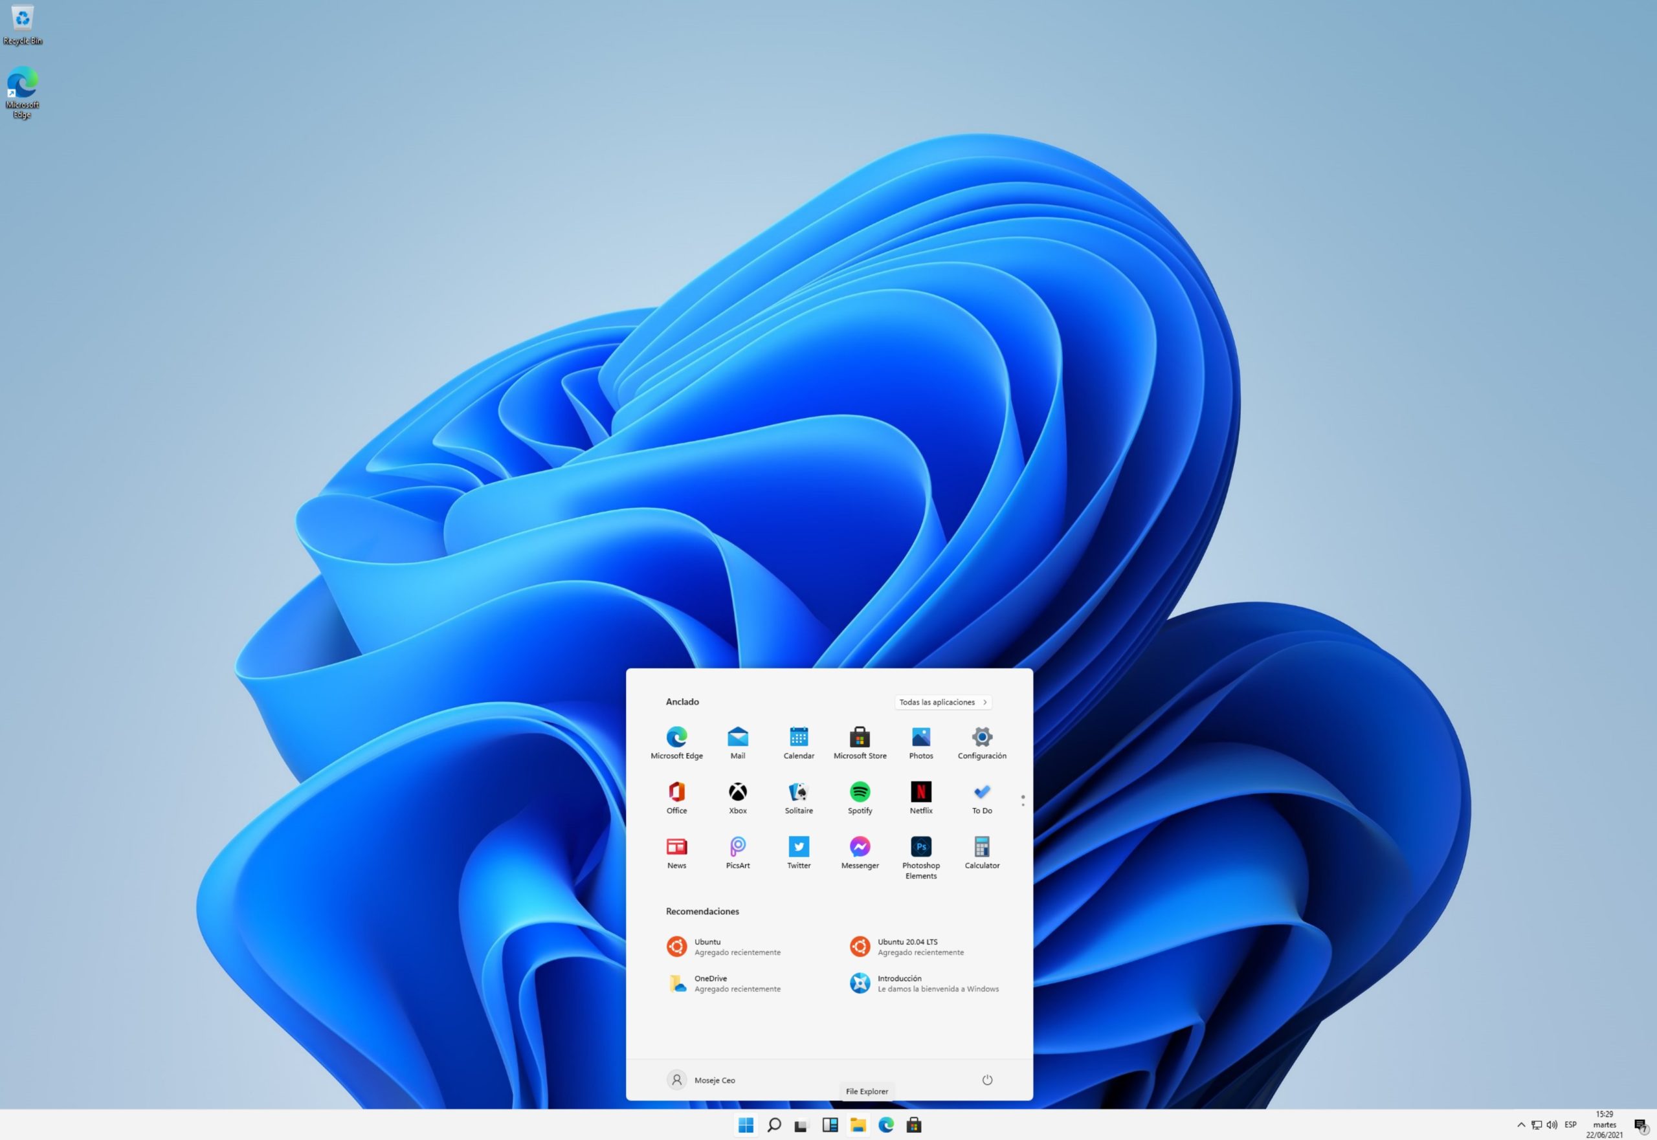Show hidden system tray icons
1657x1140 pixels.
coord(1520,1125)
